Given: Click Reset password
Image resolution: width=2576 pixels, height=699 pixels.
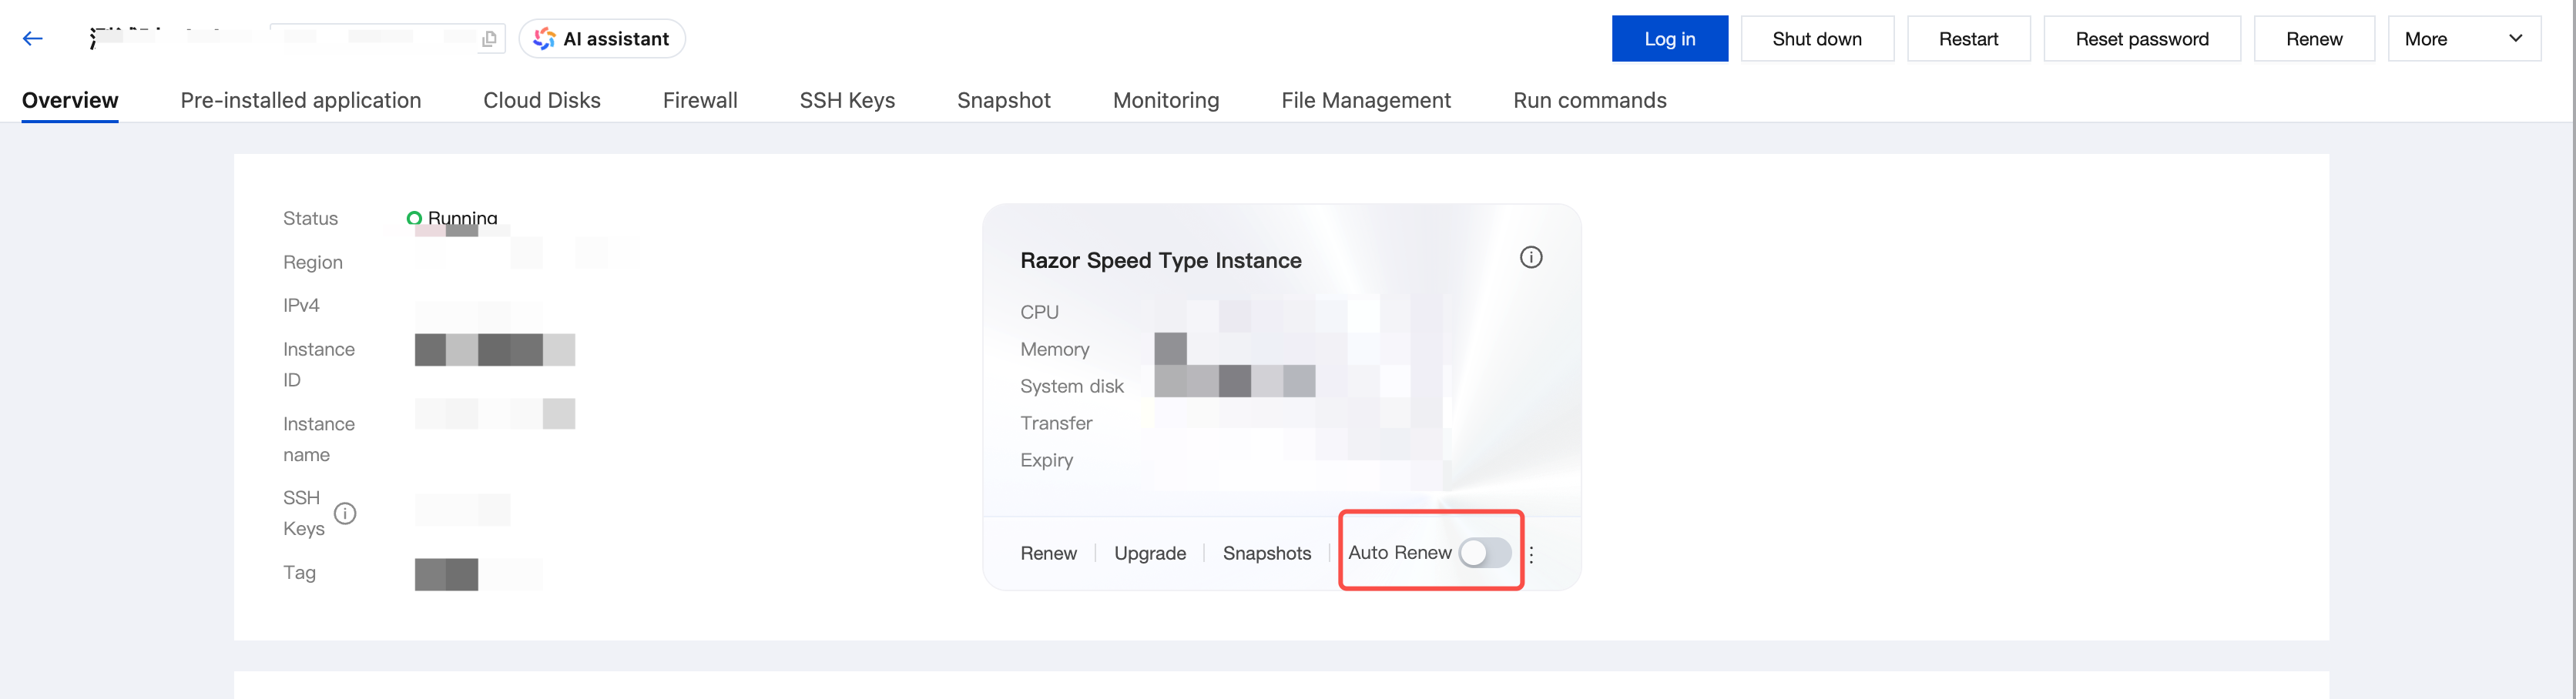Looking at the screenshot, I should click(2142, 39).
